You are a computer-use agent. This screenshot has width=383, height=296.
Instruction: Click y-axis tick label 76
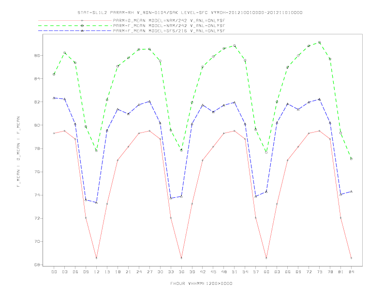click(x=37, y=172)
